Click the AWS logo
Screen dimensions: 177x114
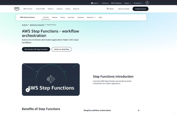click(x=17, y=9)
